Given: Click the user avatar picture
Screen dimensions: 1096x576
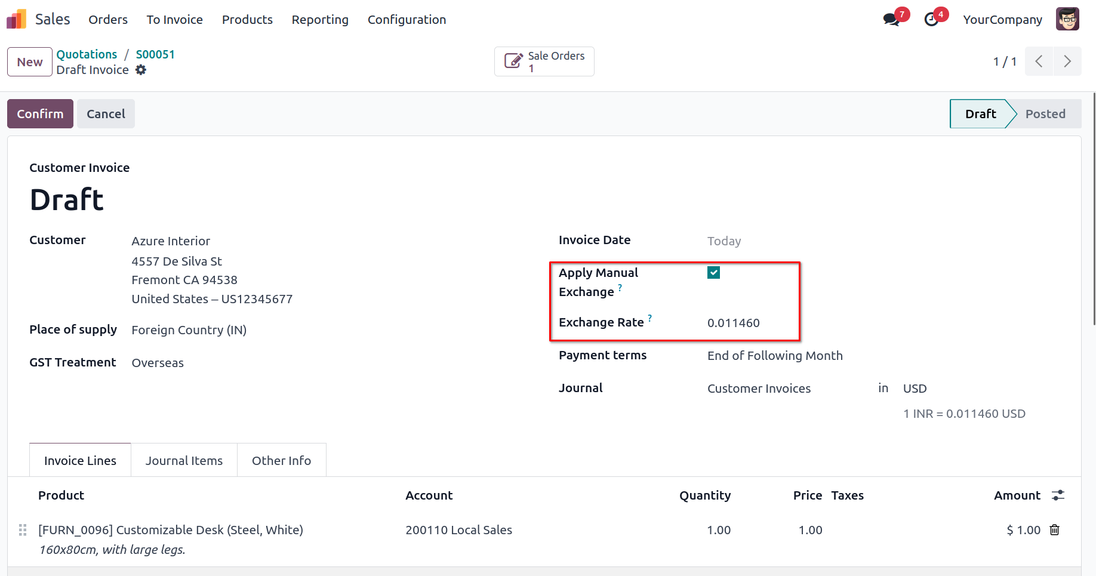Looking at the screenshot, I should (x=1067, y=19).
